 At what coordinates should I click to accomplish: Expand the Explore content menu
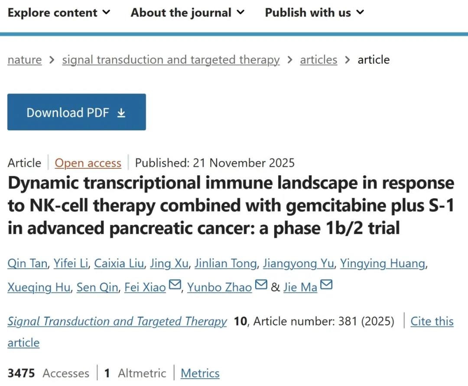[x=59, y=13]
